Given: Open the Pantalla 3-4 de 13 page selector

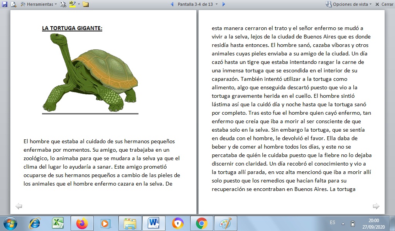Looking at the screenshot, I should coord(197,4).
